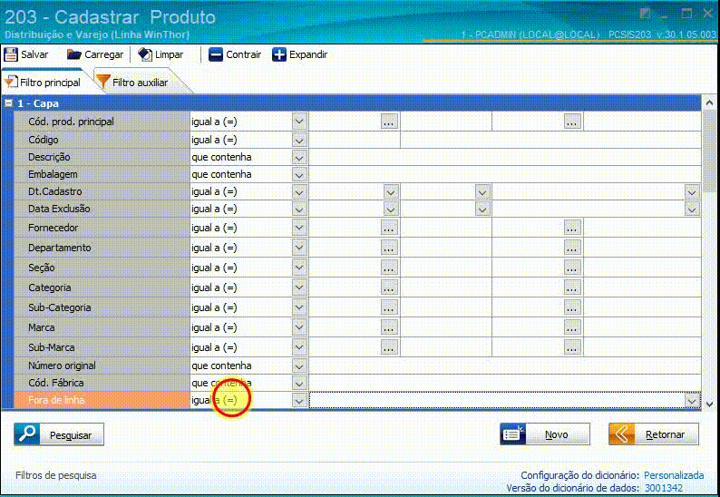Open operator dropdown for Marca
This screenshot has width=720, height=497.
click(x=299, y=327)
